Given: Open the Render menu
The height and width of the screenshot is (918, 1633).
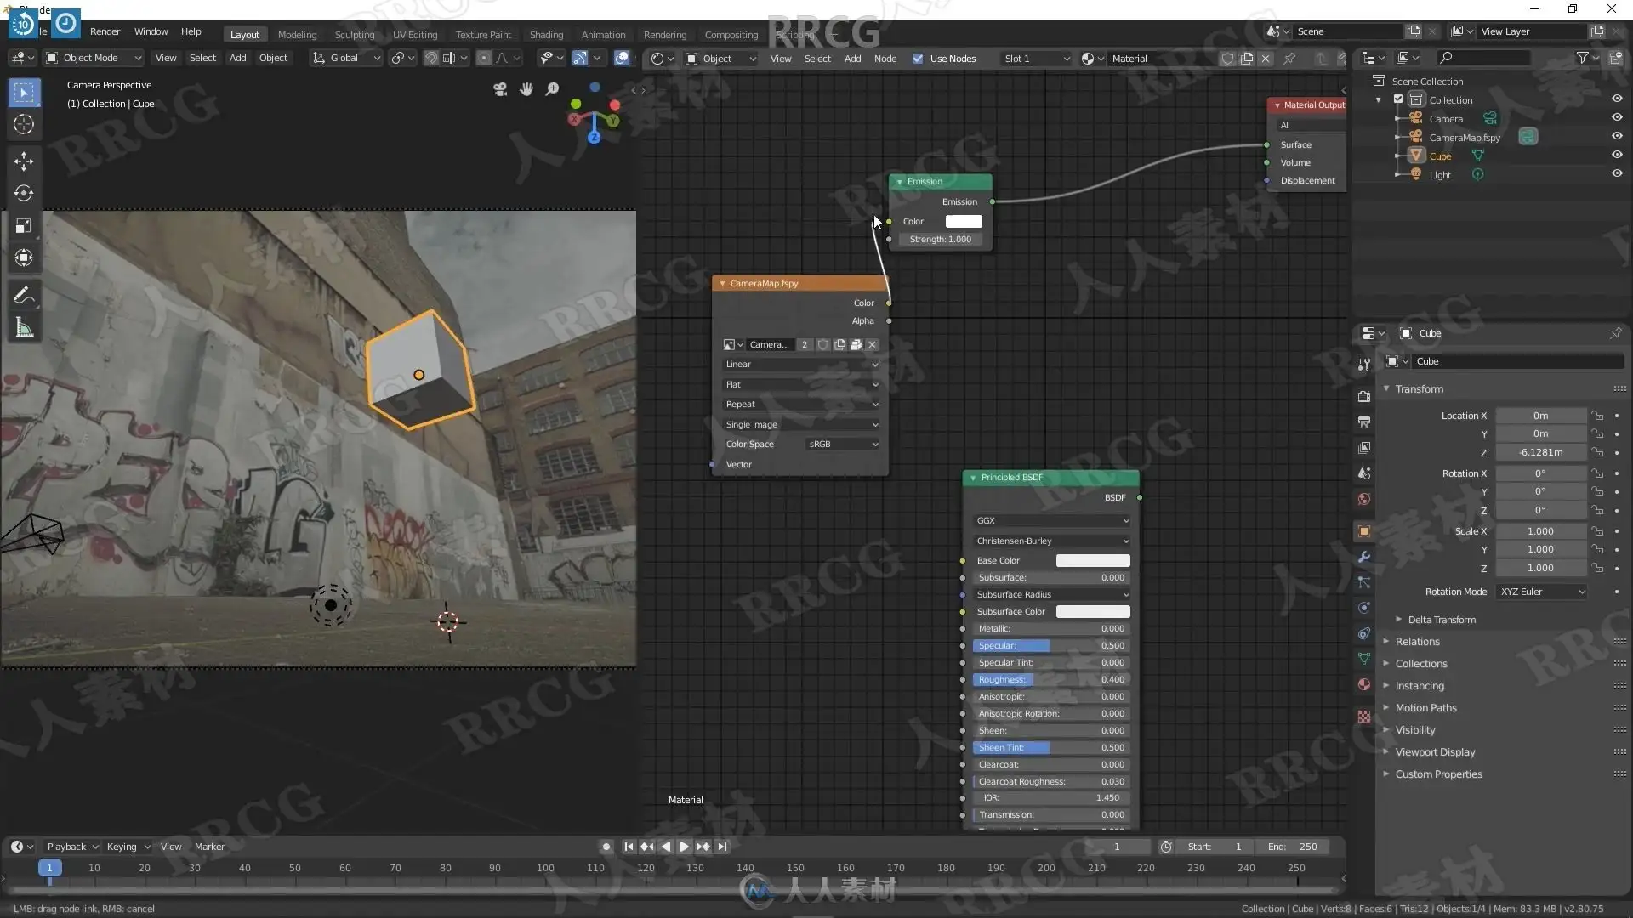Looking at the screenshot, I should click(105, 31).
